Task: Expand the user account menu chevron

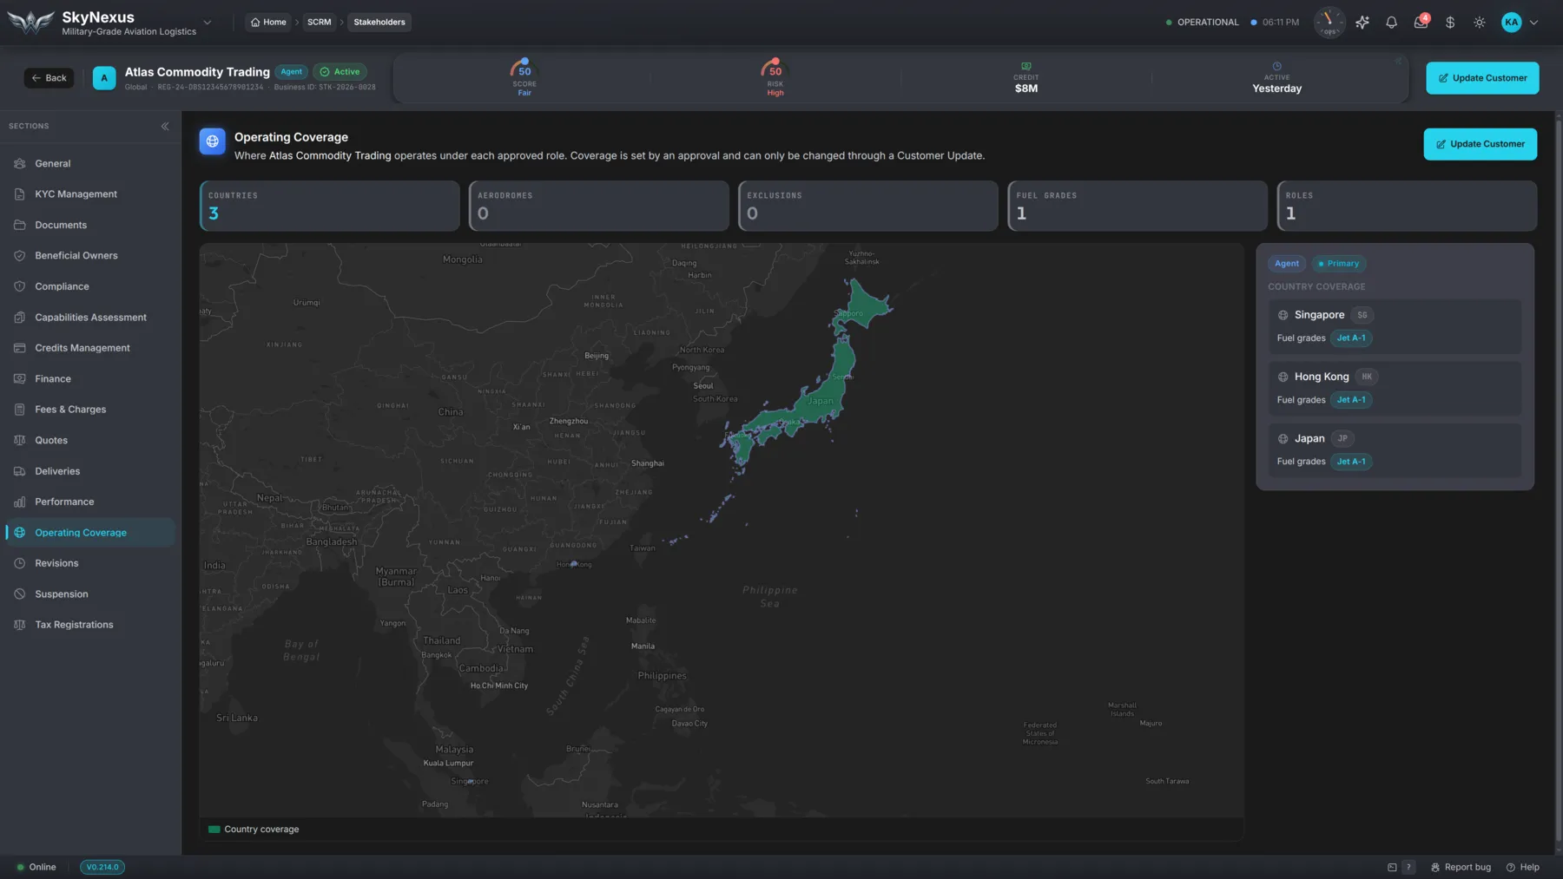Action: coord(1534,23)
